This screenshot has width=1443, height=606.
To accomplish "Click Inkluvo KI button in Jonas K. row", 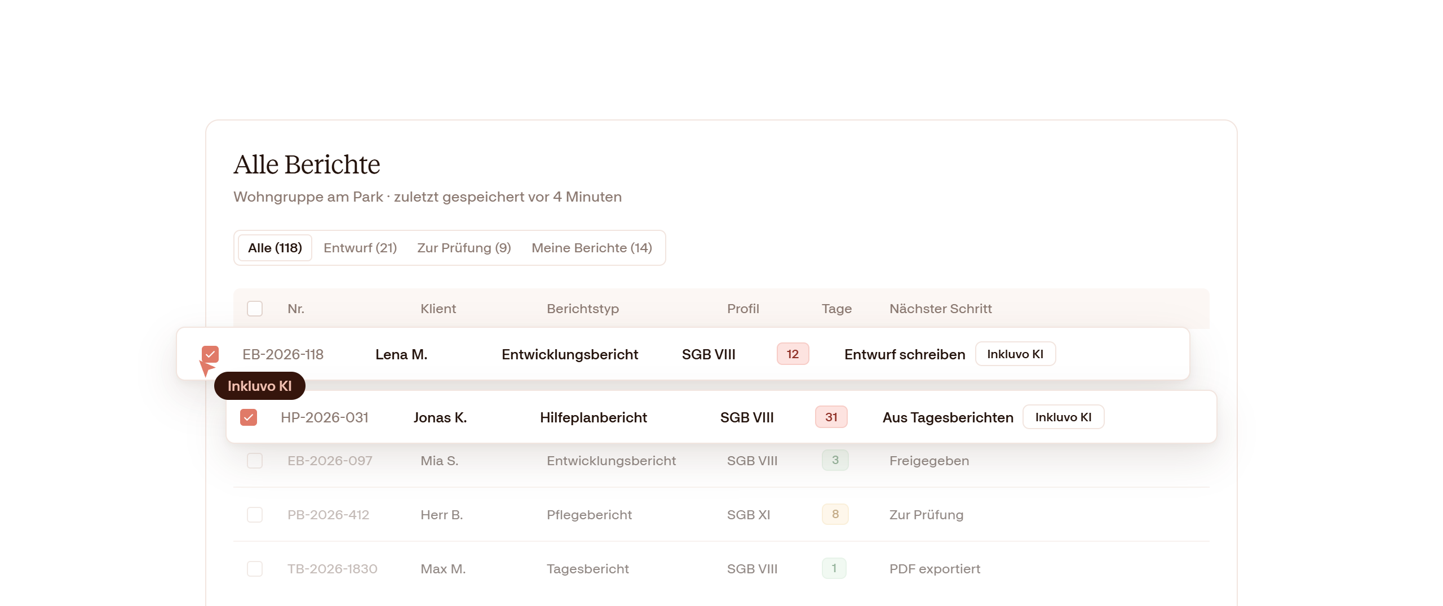I will click(1063, 417).
